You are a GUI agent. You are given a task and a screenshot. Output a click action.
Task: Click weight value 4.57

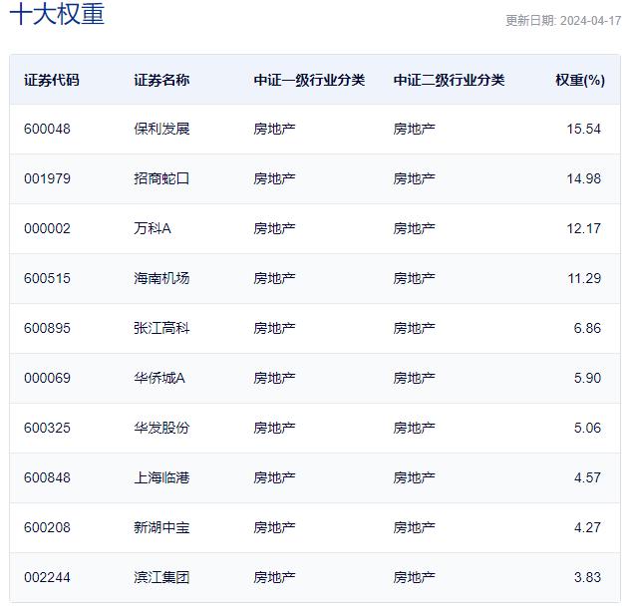(587, 478)
